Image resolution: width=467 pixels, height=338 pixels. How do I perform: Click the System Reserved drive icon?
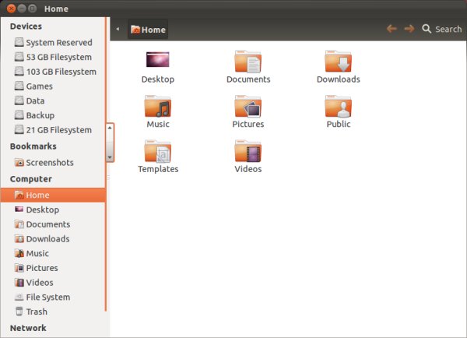[19, 42]
